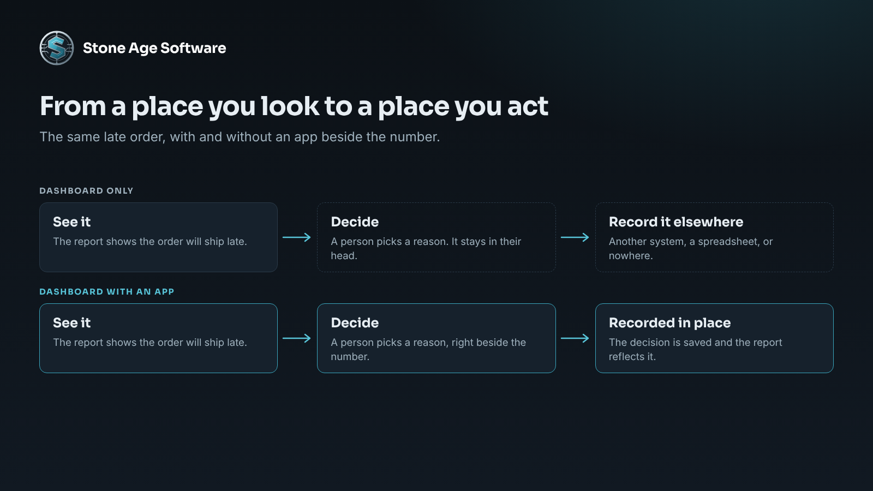Click the 'DASHBOARD WITH AN APP' section label
The width and height of the screenshot is (873, 491).
[x=107, y=291]
